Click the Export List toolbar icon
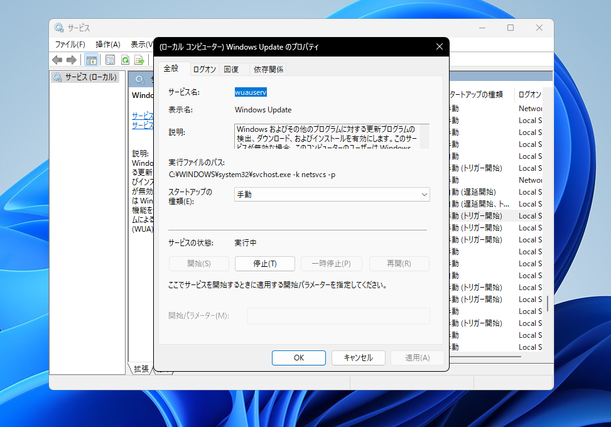 point(139,60)
